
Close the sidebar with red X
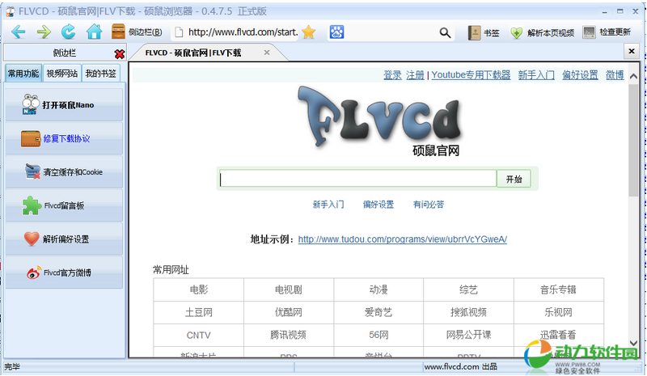point(120,53)
